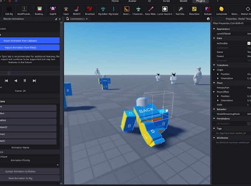Pop out the Blender Animations panel
251x186 pixels.
click(x=56, y=19)
